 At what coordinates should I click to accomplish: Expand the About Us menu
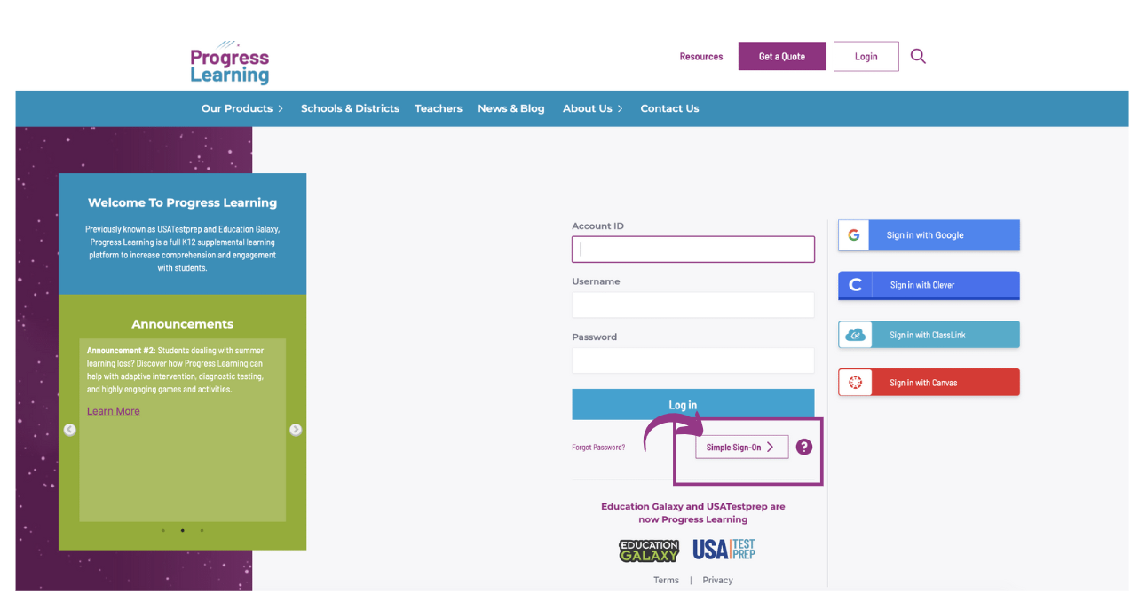point(593,108)
